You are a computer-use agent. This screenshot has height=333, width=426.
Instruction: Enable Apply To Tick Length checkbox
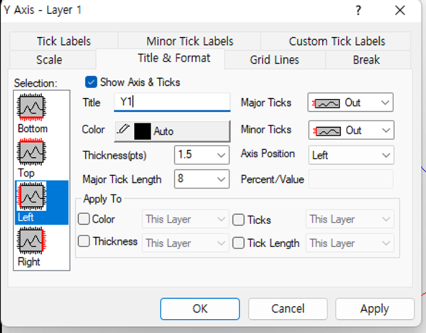238,243
